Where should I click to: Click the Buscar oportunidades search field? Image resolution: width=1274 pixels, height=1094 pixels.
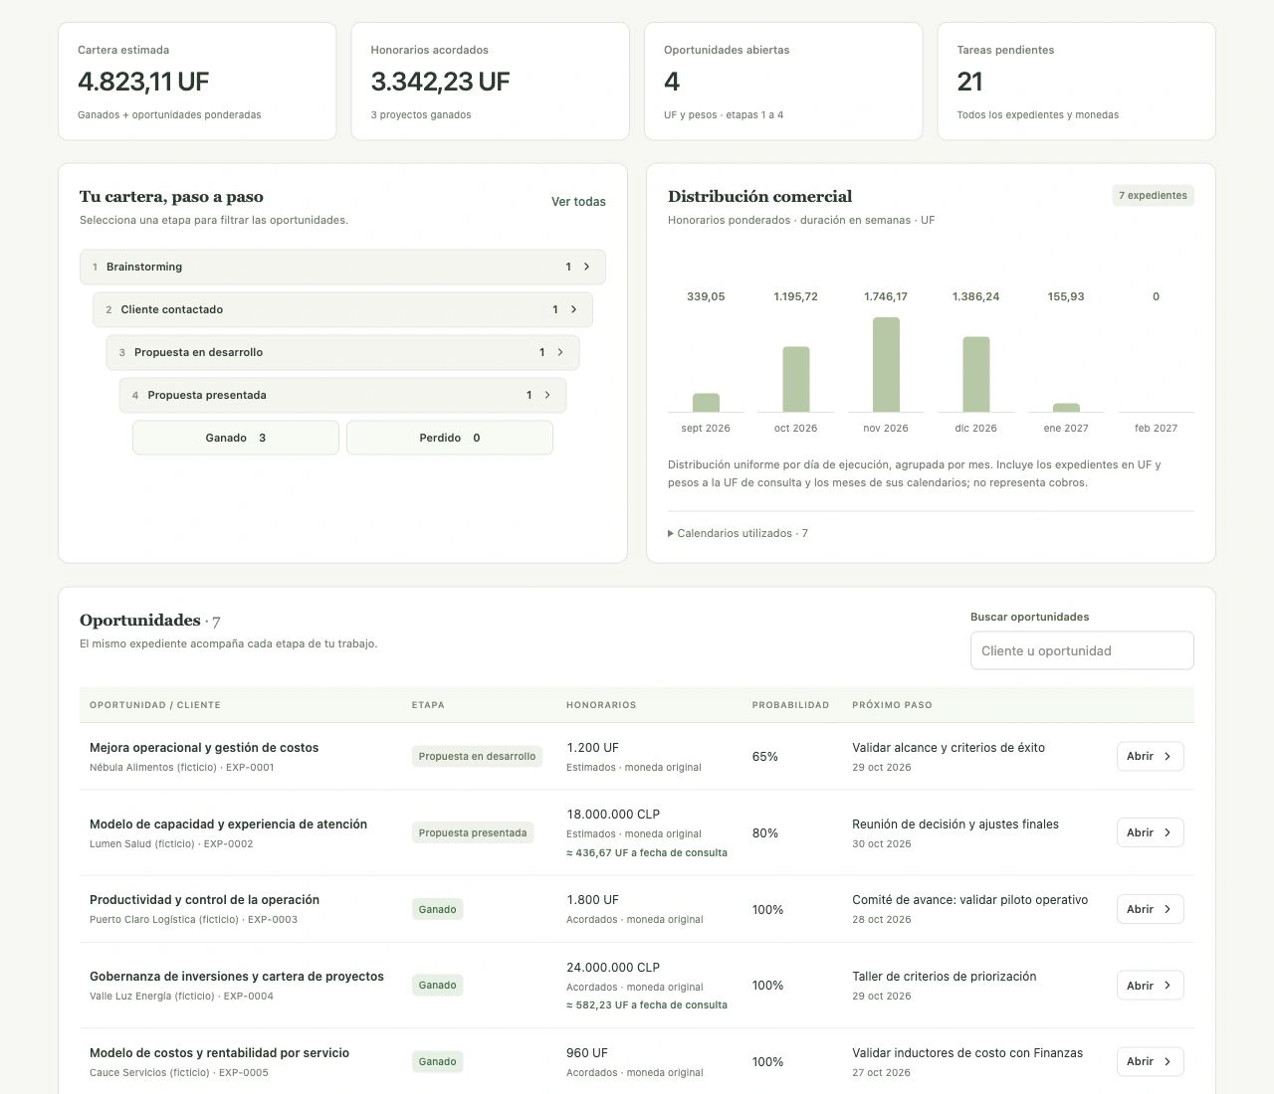(x=1082, y=650)
